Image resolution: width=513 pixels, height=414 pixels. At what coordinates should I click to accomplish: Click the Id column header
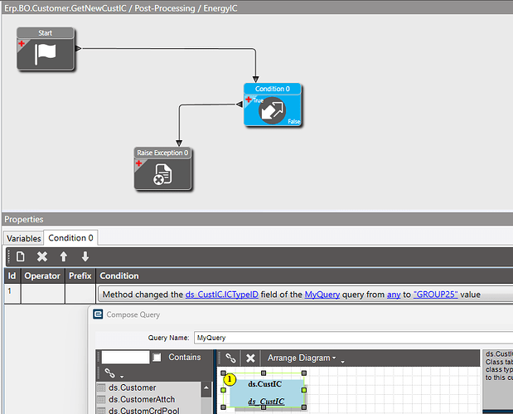point(12,275)
